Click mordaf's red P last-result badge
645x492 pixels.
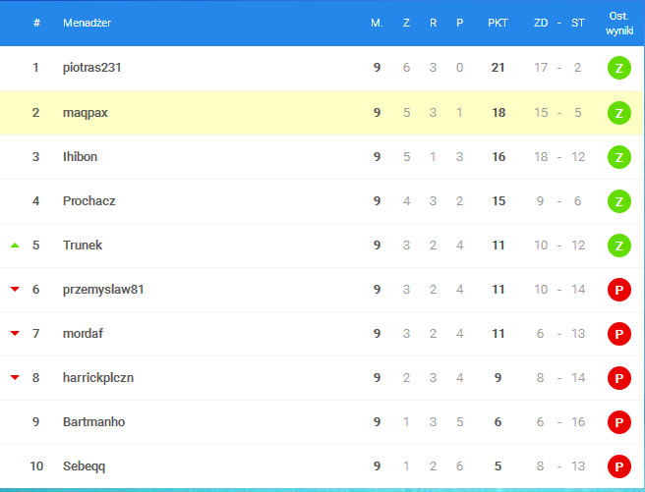click(x=618, y=334)
